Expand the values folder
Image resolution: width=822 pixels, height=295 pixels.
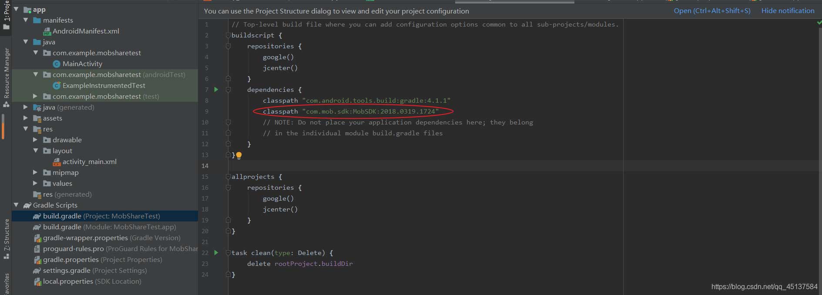pos(36,183)
